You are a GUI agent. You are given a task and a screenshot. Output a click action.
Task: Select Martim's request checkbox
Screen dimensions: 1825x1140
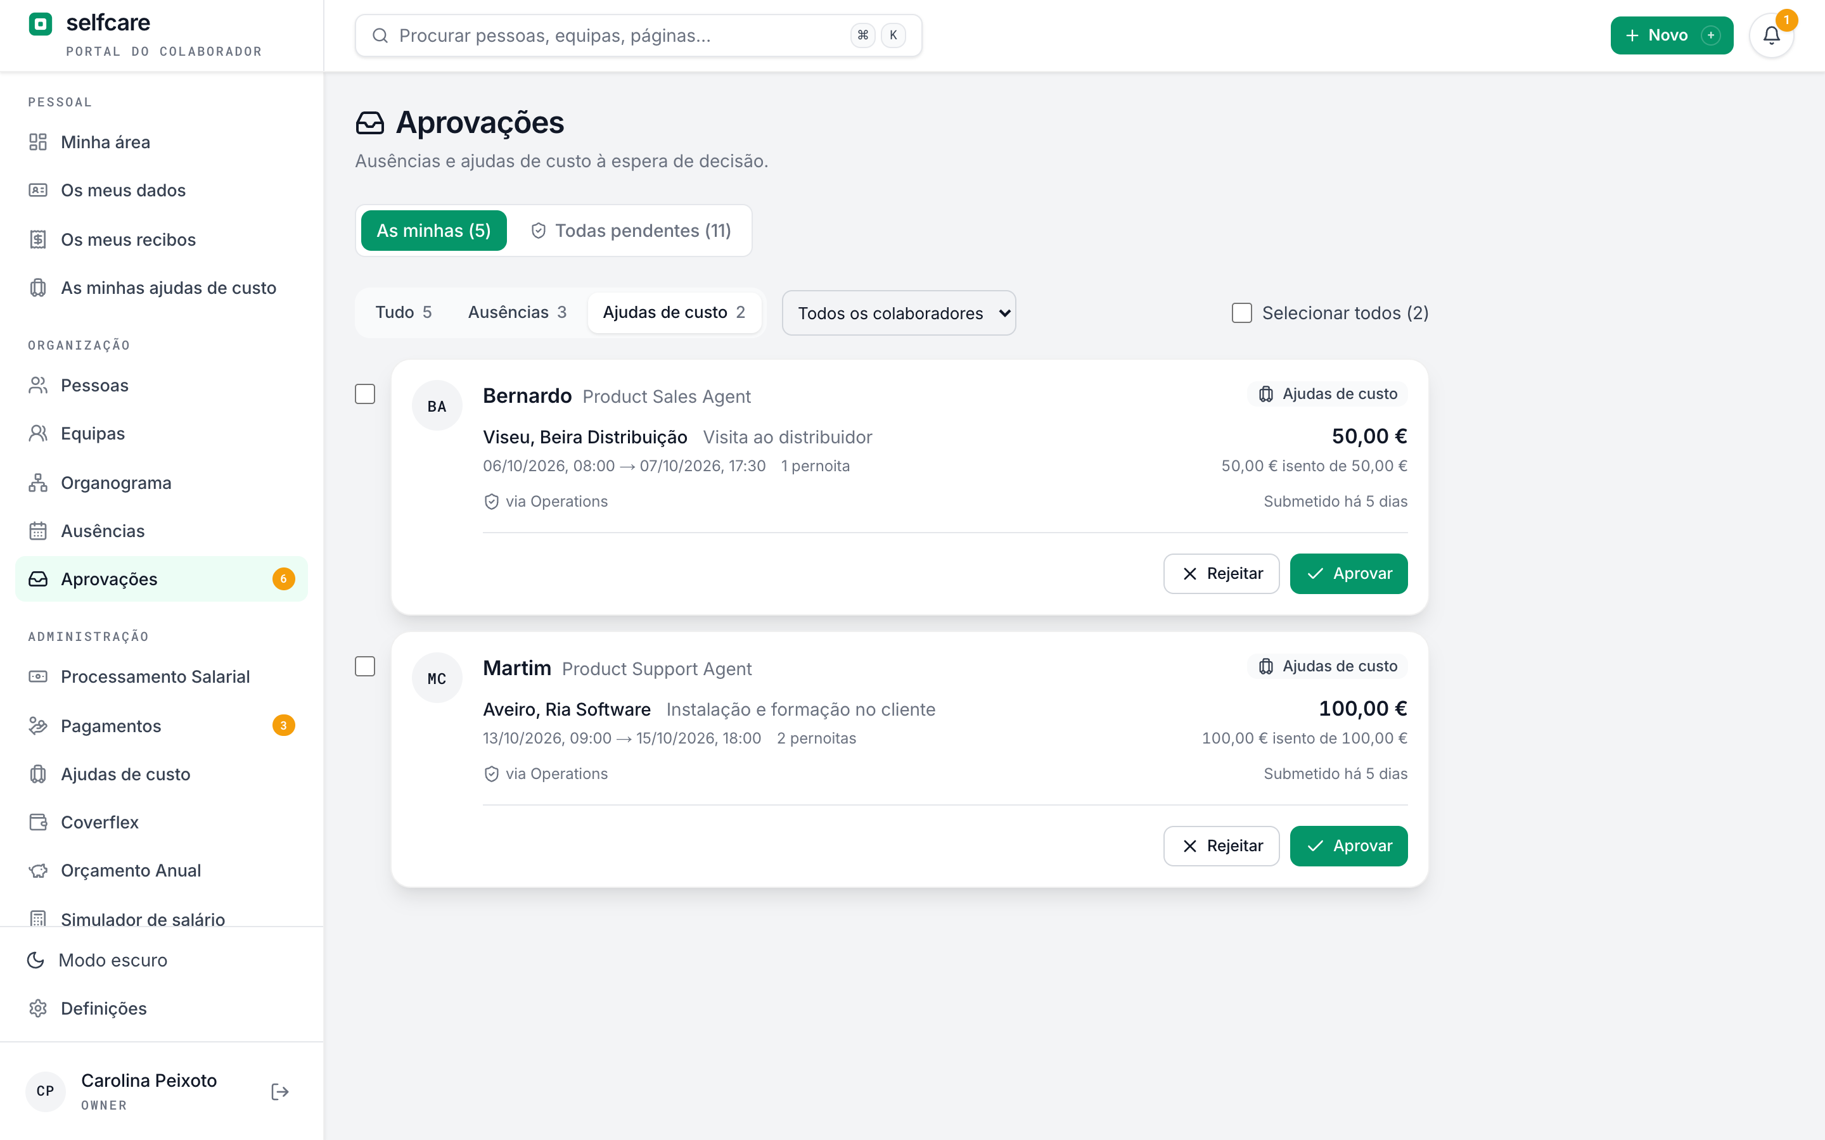click(x=365, y=666)
